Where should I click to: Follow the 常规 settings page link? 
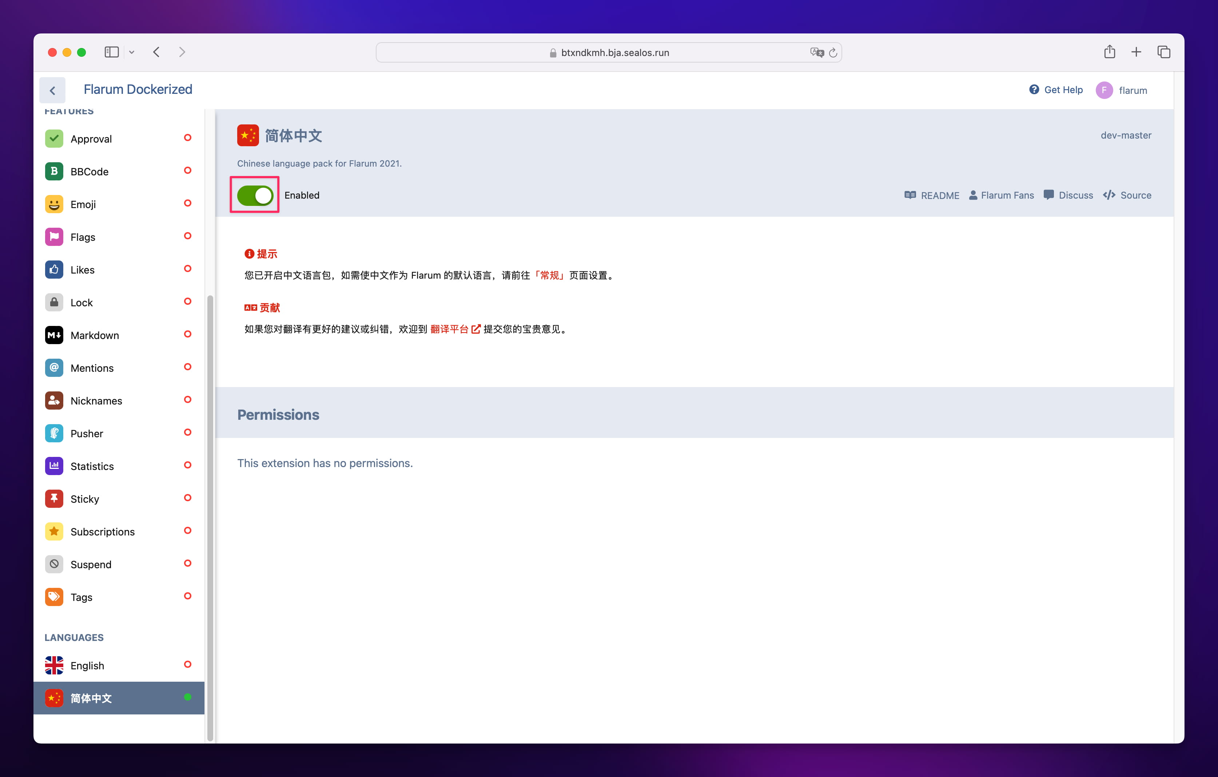(549, 275)
